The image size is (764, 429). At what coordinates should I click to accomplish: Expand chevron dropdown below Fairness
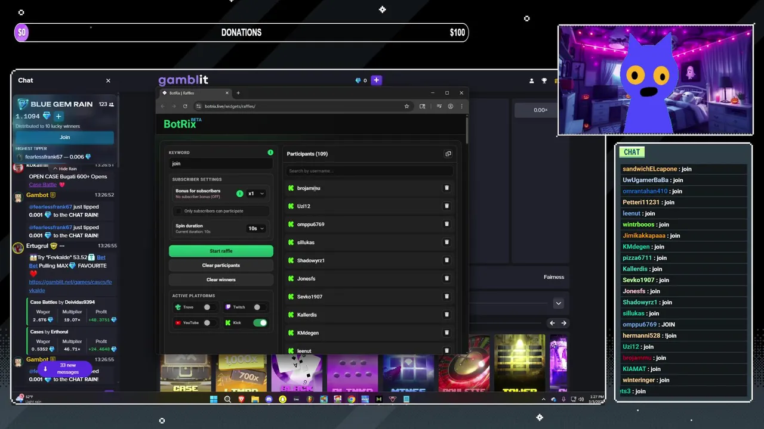pos(558,303)
